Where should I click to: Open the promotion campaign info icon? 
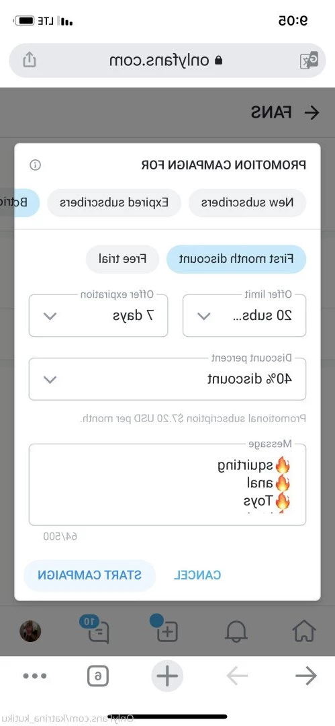pyautogui.click(x=35, y=165)
